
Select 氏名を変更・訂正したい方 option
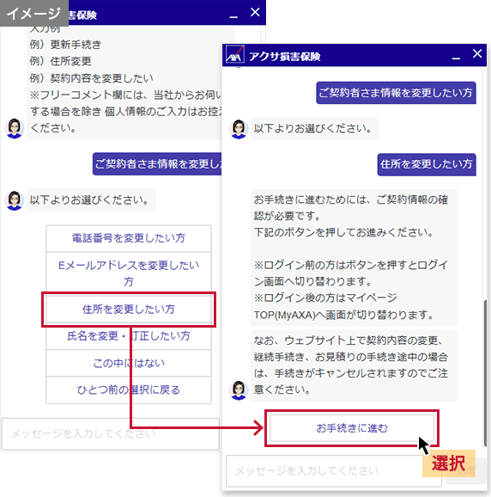129,336
